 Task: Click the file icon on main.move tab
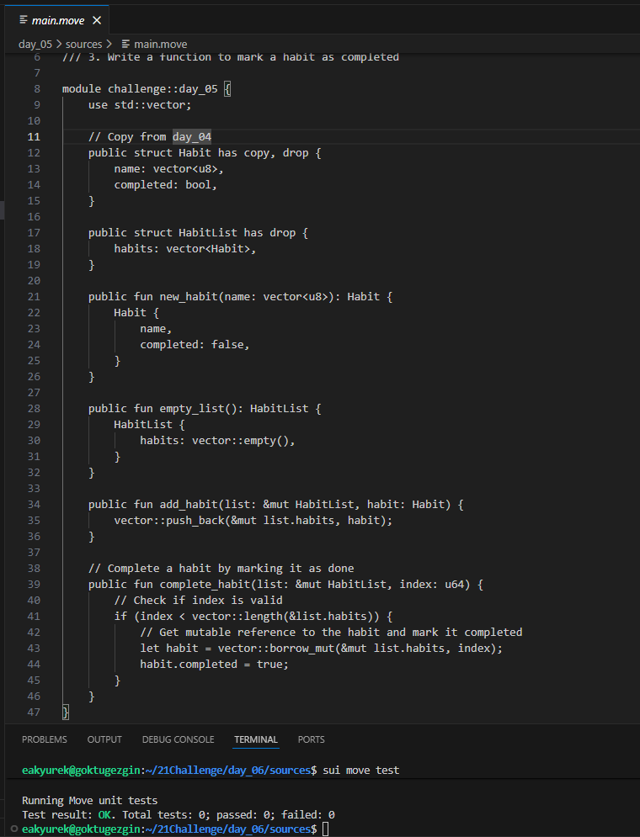pyautogui.click(x=23, y=19)
